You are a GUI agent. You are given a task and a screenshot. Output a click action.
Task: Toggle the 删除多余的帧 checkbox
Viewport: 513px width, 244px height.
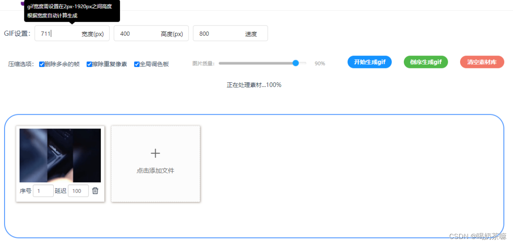42,64
